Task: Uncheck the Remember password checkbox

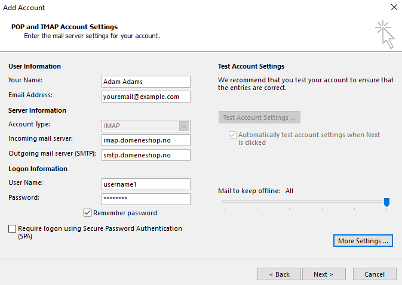Action: point(87,213)
